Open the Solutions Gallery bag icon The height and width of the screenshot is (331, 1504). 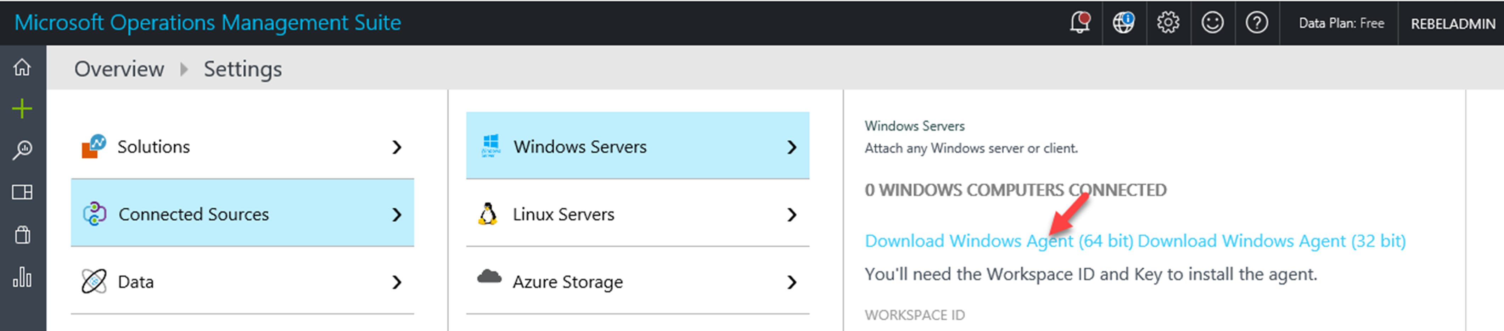pos(22,235)
